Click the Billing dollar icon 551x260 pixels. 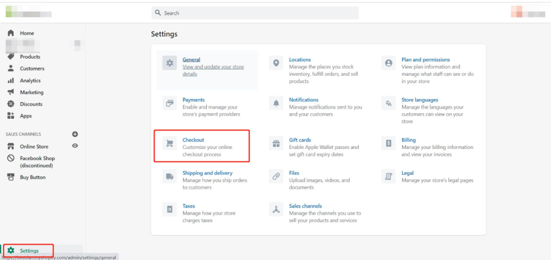389,143
